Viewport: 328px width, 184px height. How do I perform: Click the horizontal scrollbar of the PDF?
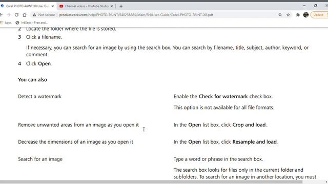point(151,182)
